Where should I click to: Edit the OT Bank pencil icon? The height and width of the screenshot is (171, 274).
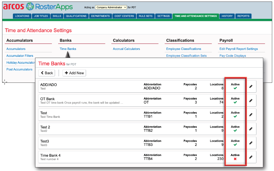251,100
